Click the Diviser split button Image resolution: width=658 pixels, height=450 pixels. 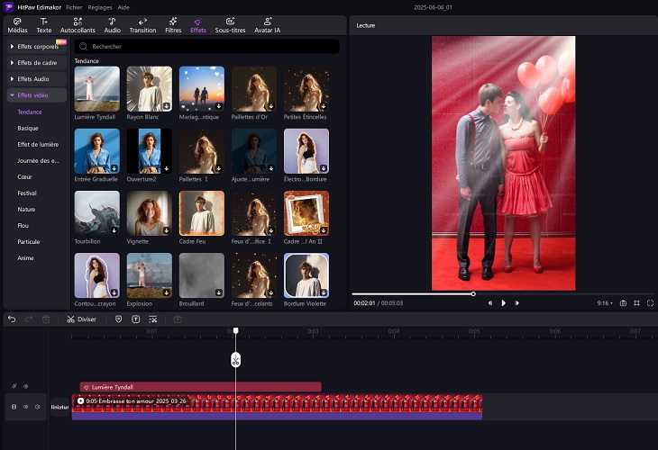pyautogui.click(x=81, y=319)
